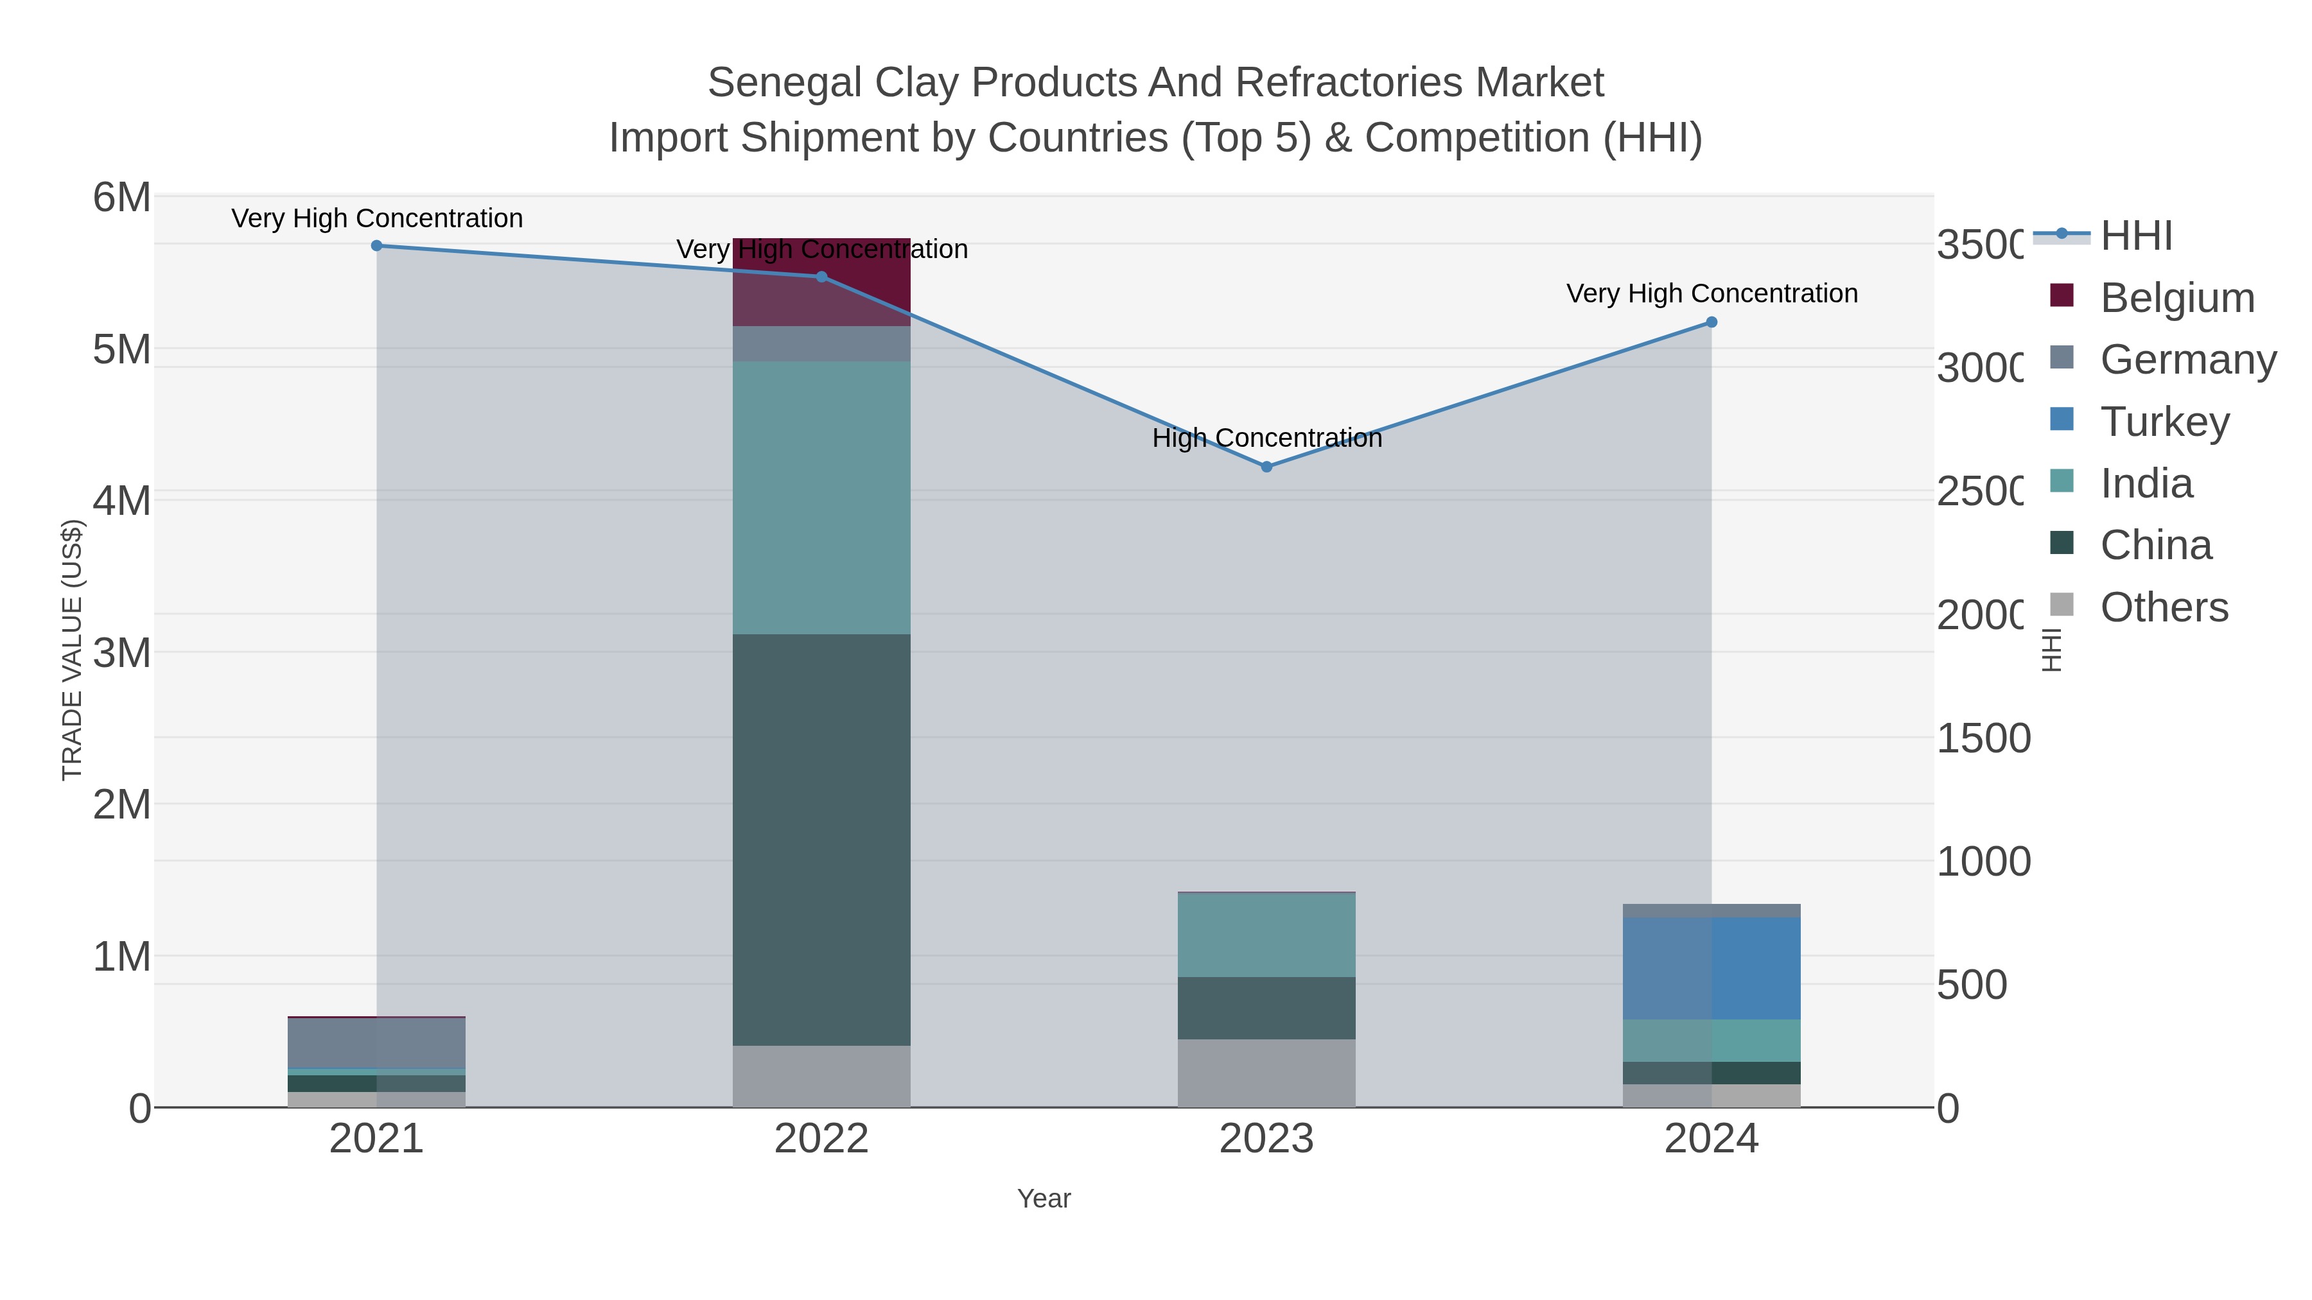Click the 2023 x-axis label

(x=1266, y=1140)
